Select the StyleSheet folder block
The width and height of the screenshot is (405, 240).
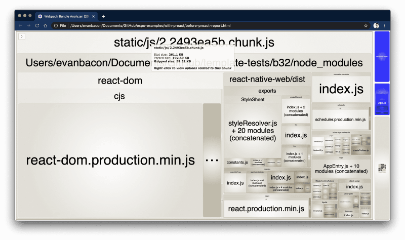[x=253, y=99]
